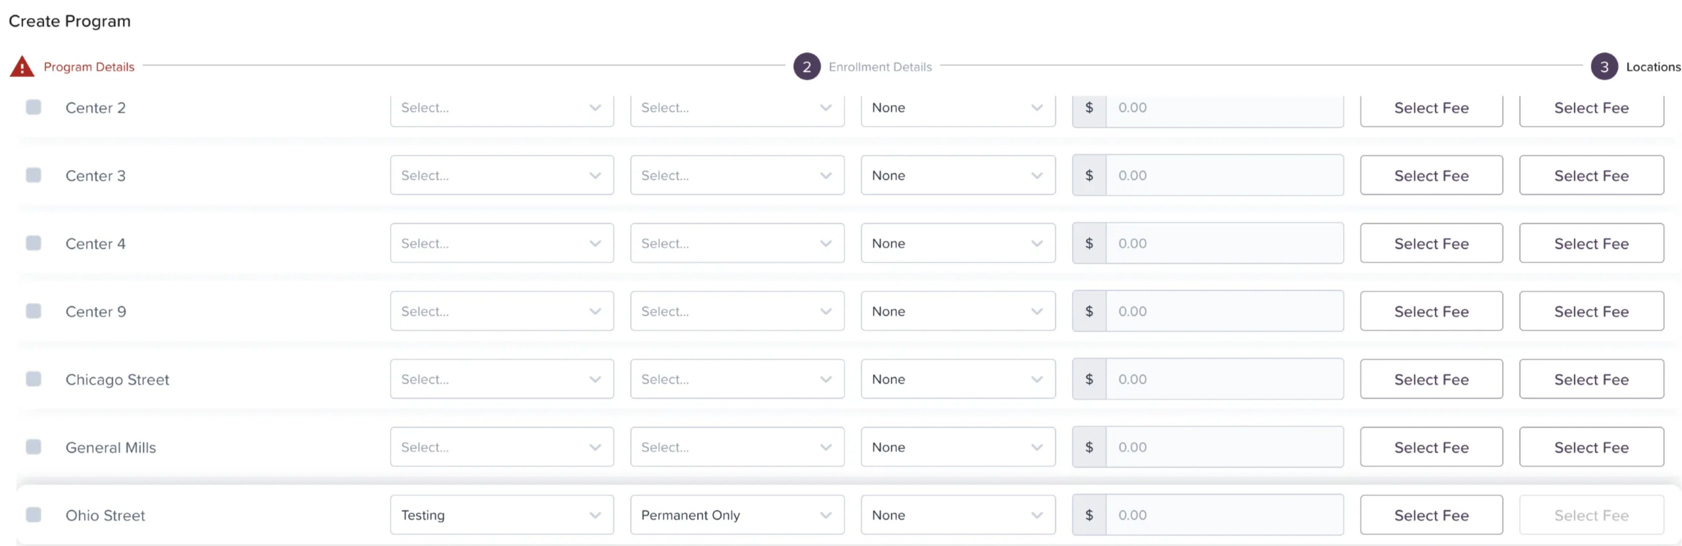Click the step 2 circle icon
This screenshot has height=546, width=1682.
pyautogui.click(x=806, y=66)
